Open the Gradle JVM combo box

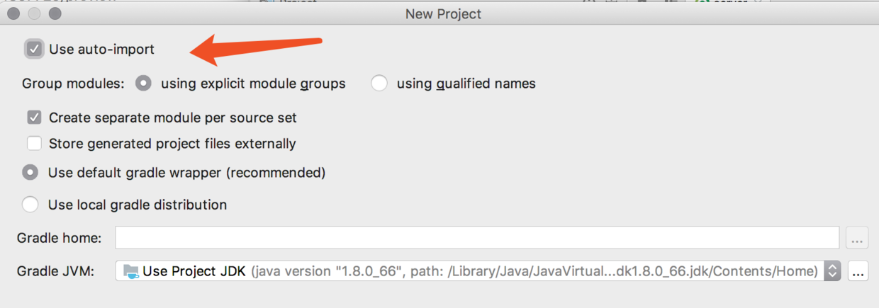tap(468, 271)
